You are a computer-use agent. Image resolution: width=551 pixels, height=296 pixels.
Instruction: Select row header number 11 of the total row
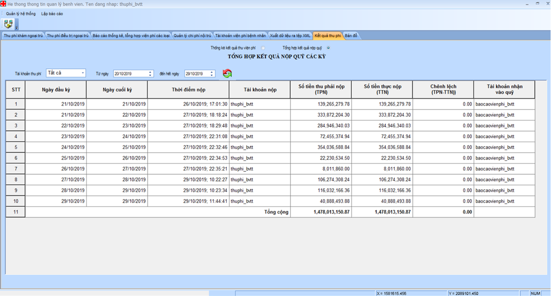click(x=16, y=212)
